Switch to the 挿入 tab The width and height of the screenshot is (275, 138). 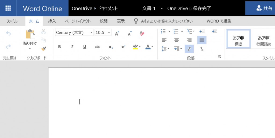click(x=52, y=21)
